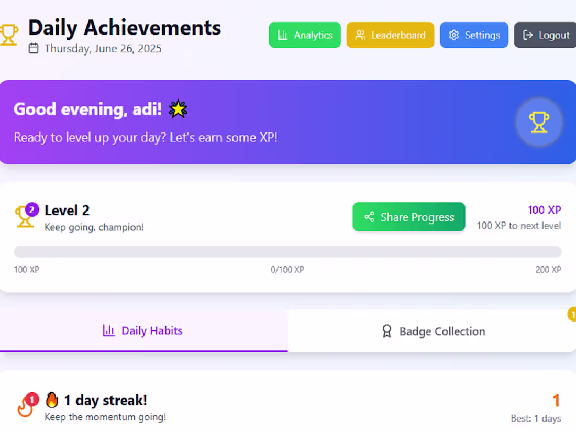576x432 pixels.
Task: Click the trophy icon beside Daily Achievements title
Action: (9, 33)
